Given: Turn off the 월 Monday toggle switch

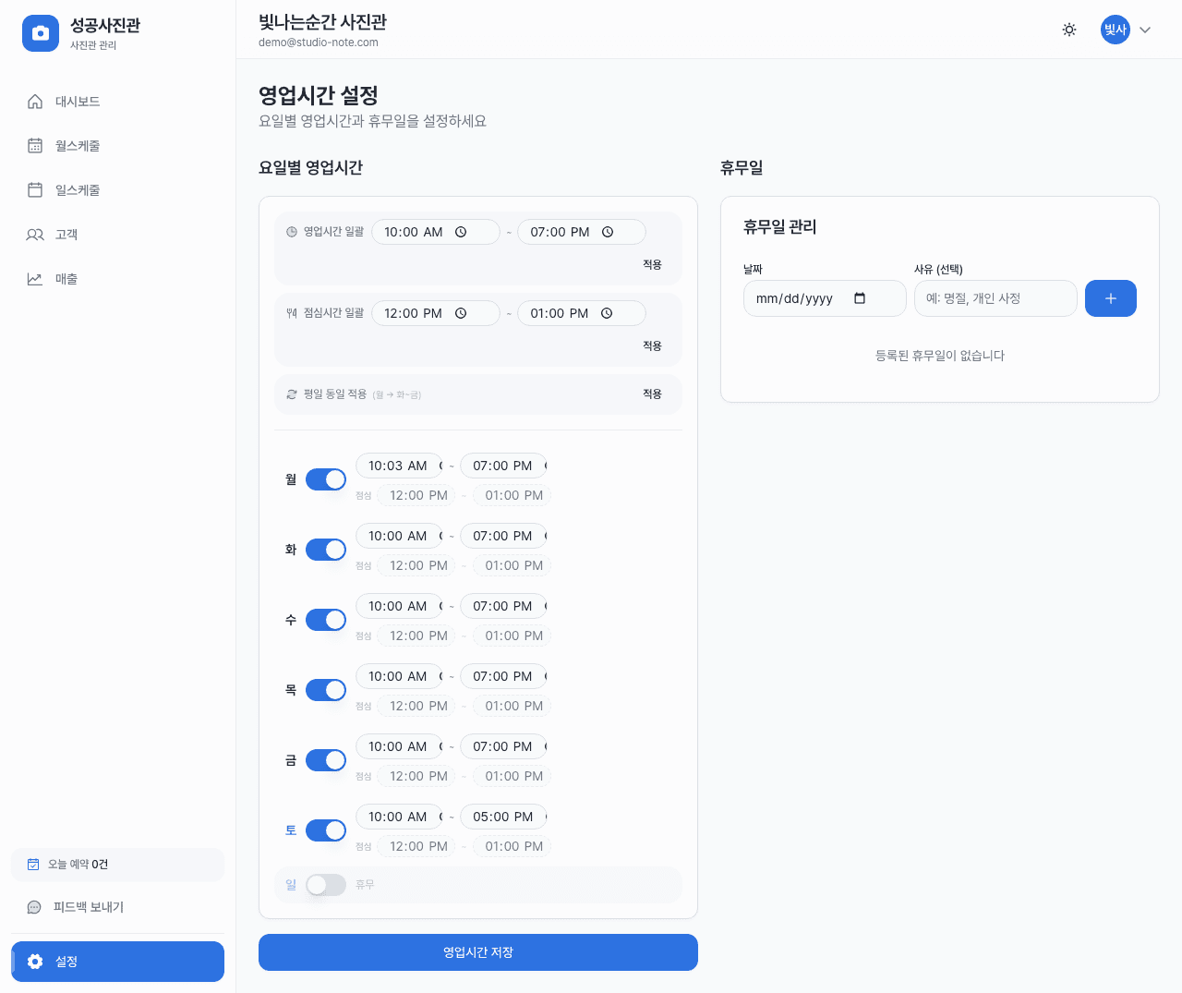Looking at the screenshot, I should [325, 478].
